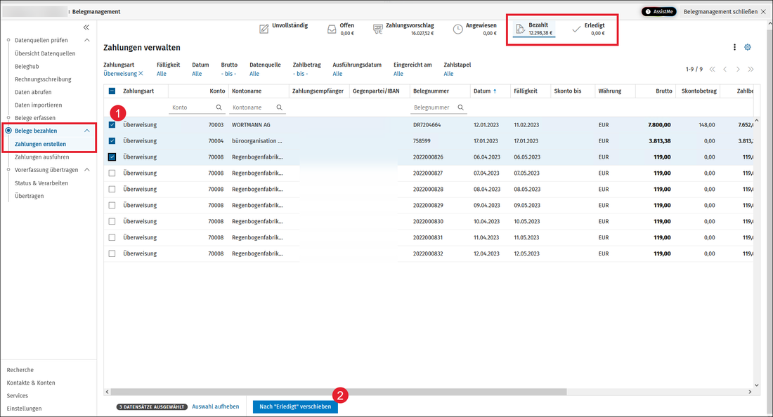
Task: Click the Konto search magnifier icon
Action: coord(219,107)
